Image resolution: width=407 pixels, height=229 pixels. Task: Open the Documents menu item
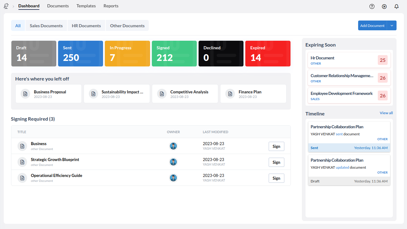click(x=58, y=6)
